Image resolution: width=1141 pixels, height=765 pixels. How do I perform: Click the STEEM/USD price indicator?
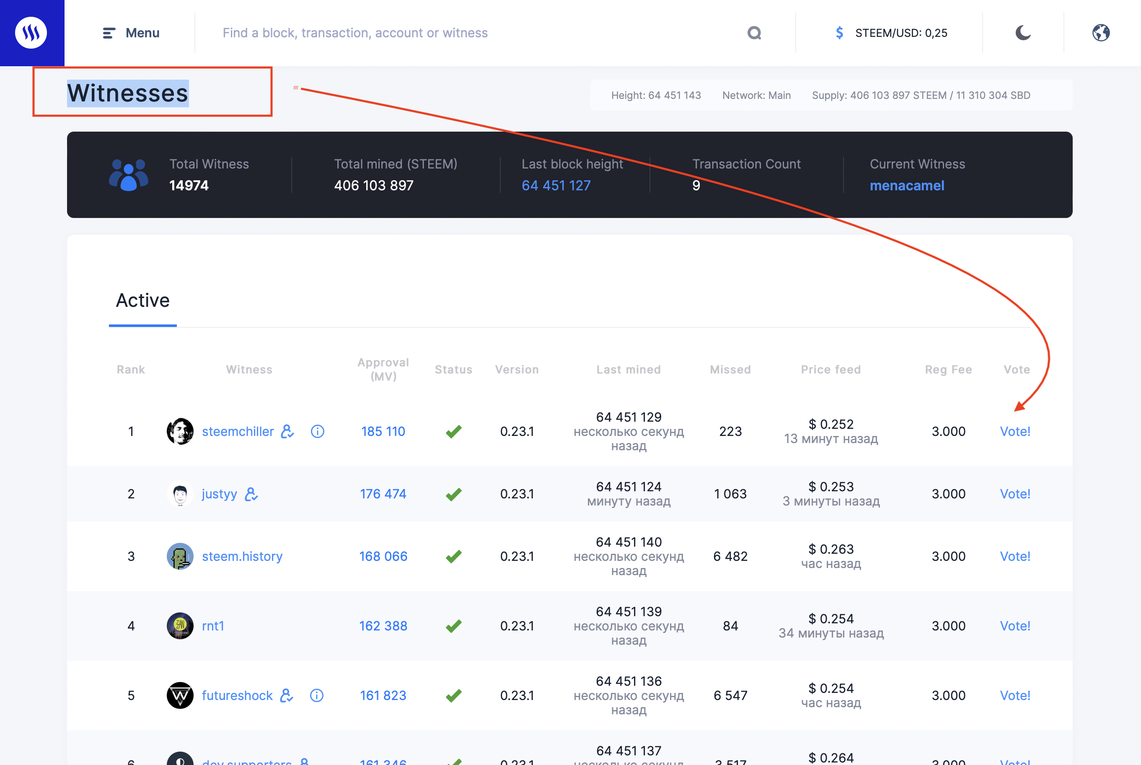(x=891, y=33)
